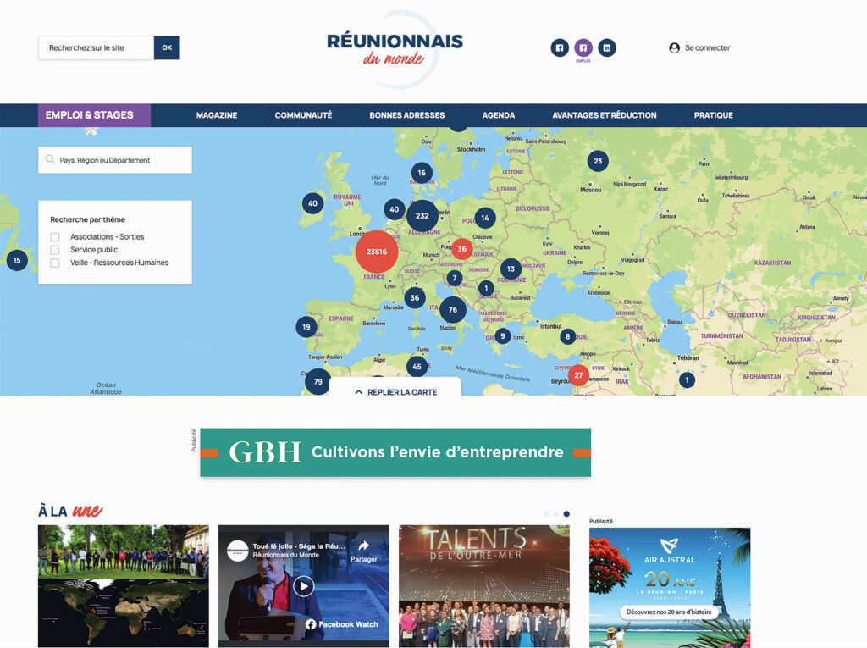867x648 pixels.
Task: Open the Agenda menu
Action: point(498,115)
